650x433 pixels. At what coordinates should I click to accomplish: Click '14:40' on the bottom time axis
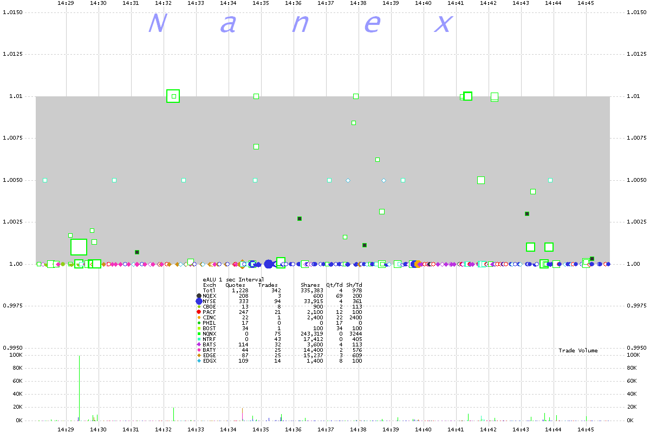(423, 429)
